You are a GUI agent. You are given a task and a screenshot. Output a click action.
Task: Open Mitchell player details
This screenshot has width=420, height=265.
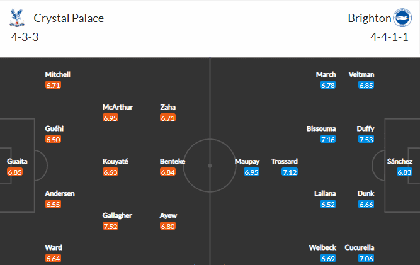(57, 74)
